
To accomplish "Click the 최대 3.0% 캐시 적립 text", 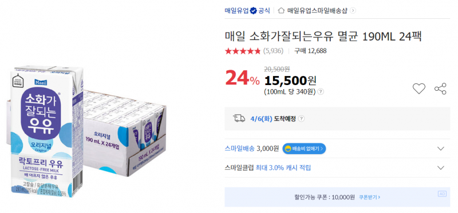I will click(283, 168).
